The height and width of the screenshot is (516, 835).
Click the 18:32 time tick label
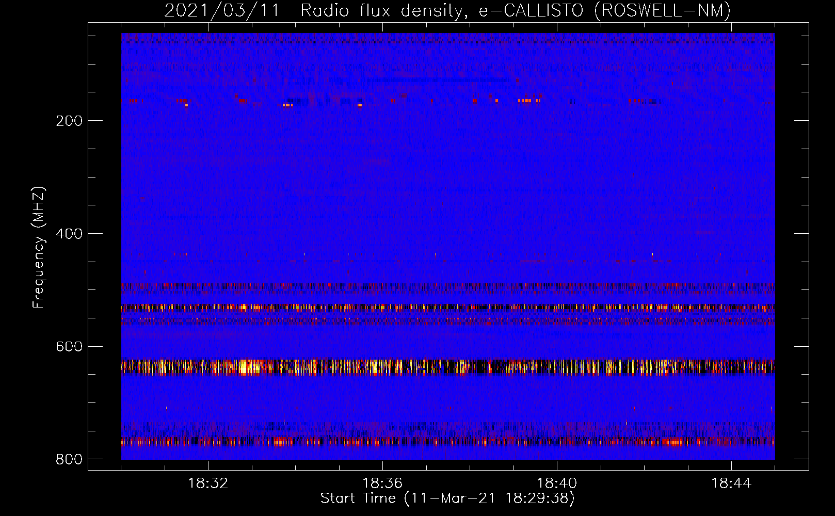[208, 483]
